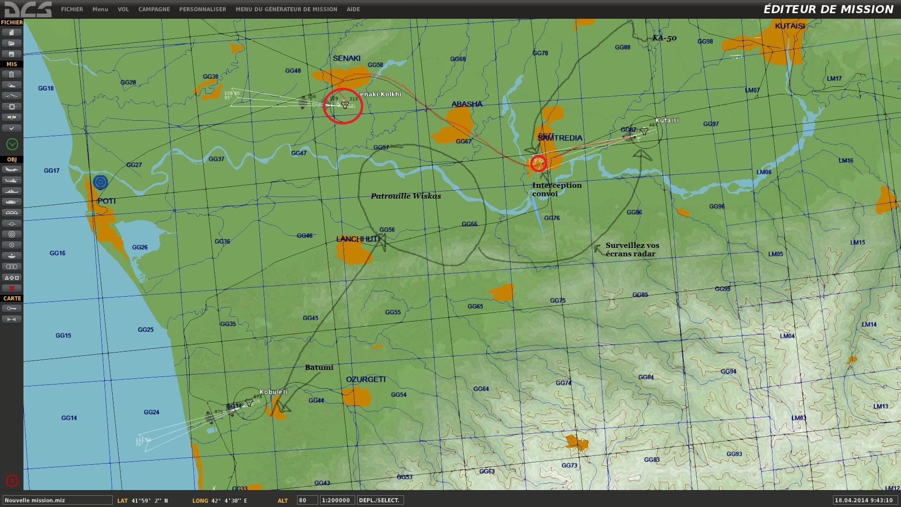
Task: Click the LANCHHUTI city label
Action: click(x=358, y=239)
